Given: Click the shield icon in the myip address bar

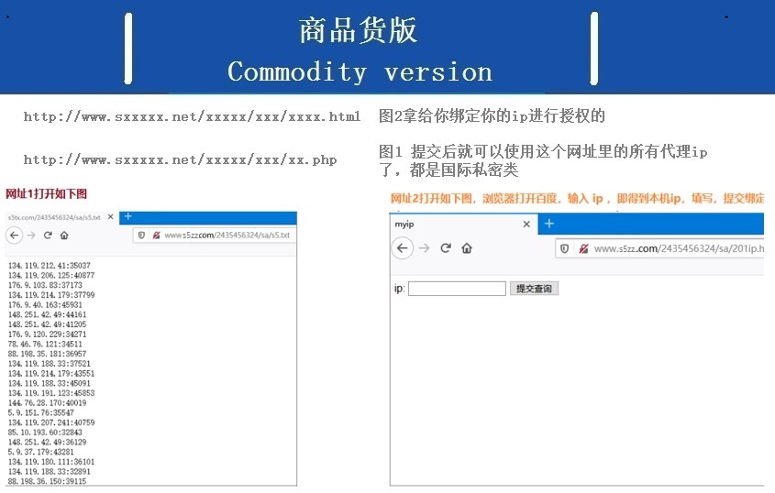Looking at the screenshot, I should (564, 248).
